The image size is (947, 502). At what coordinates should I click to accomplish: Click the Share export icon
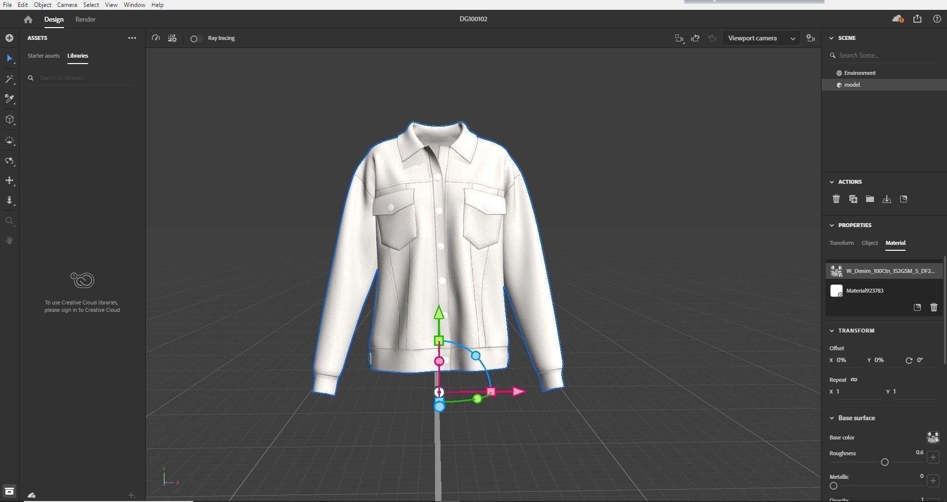917,19
